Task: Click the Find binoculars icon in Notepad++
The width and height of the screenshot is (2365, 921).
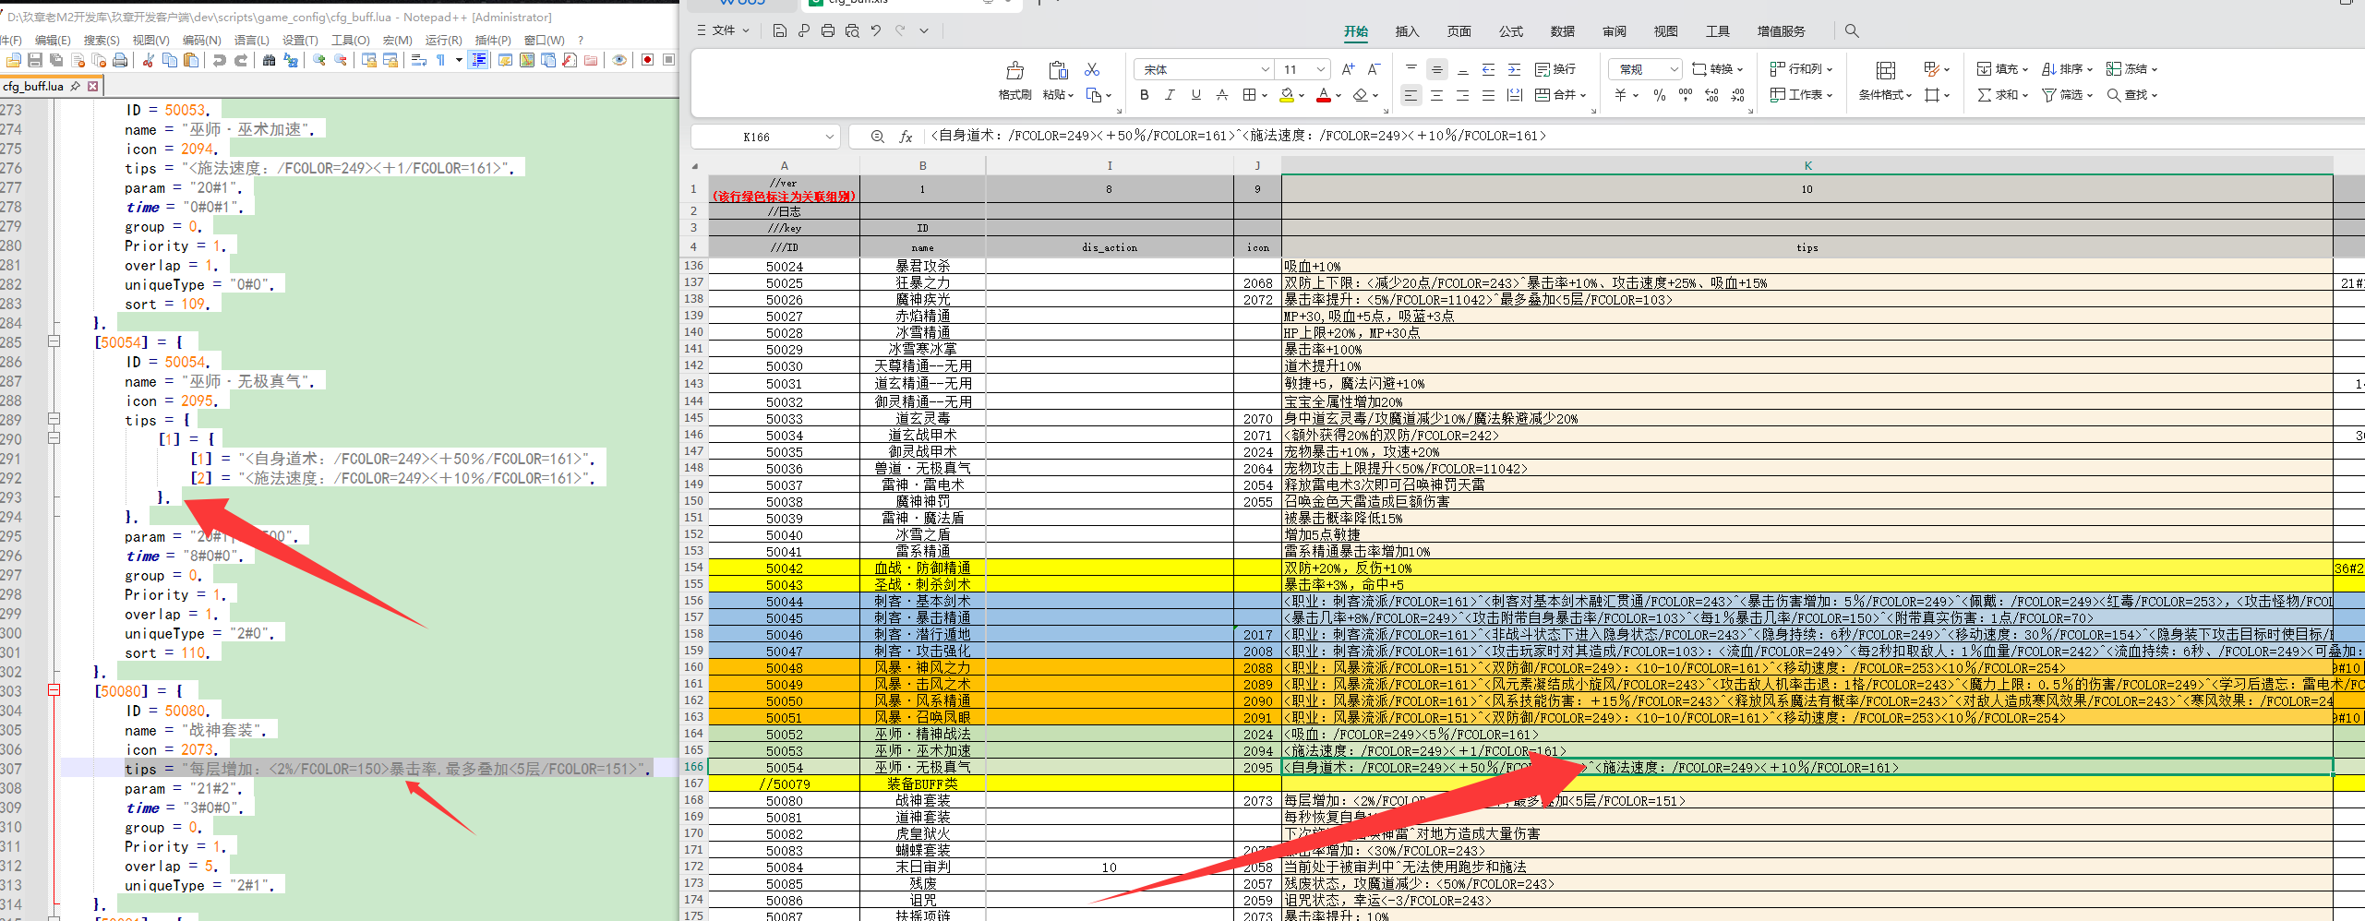Action: (269, 60)
